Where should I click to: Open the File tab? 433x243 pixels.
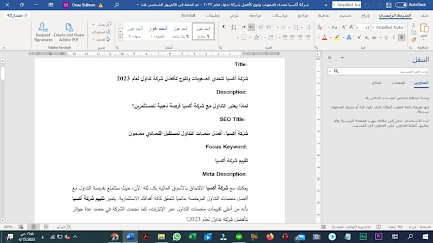pos(424,15)
